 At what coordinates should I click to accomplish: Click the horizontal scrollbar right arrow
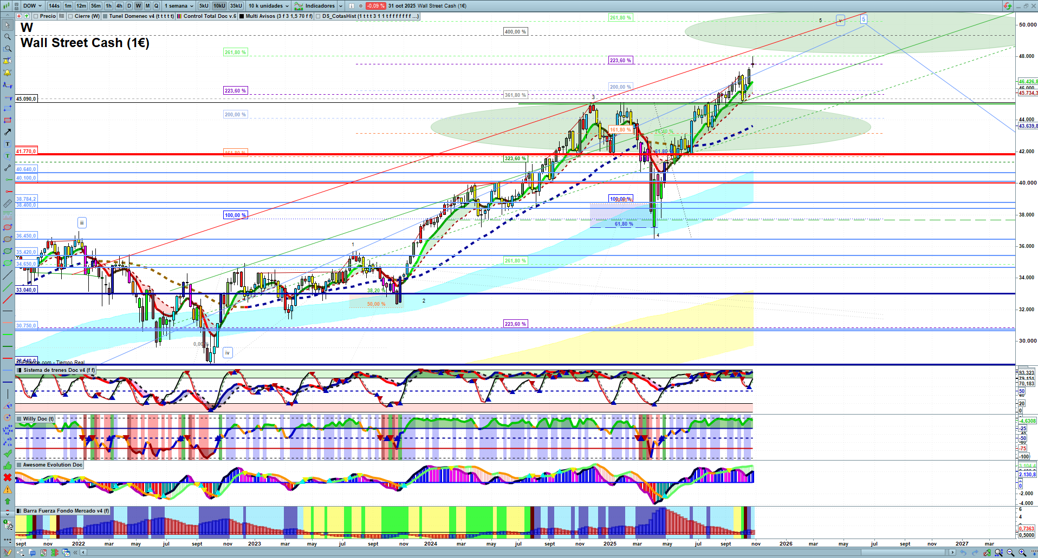click(x=952, y=553)
